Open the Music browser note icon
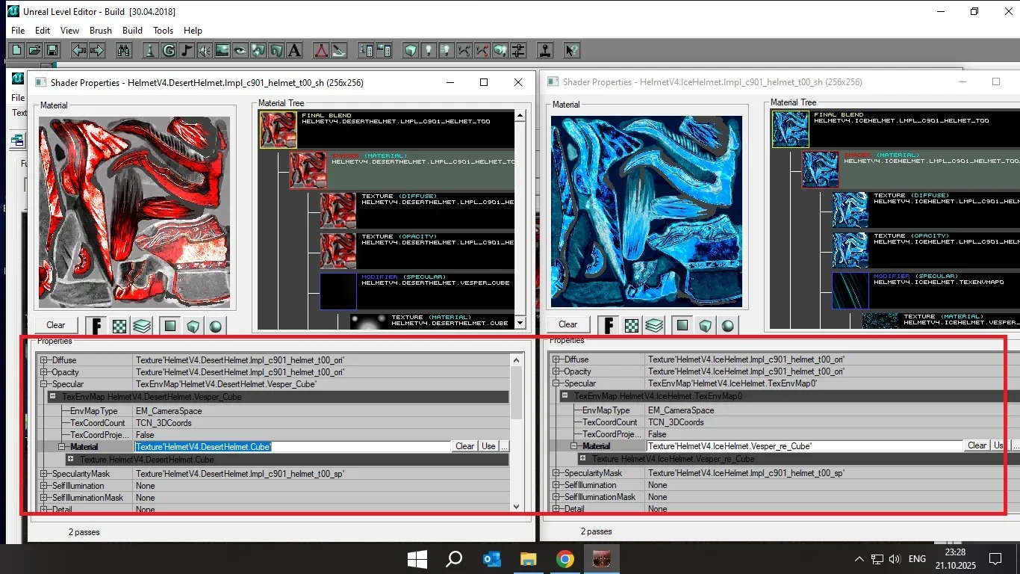 [186, 51]
